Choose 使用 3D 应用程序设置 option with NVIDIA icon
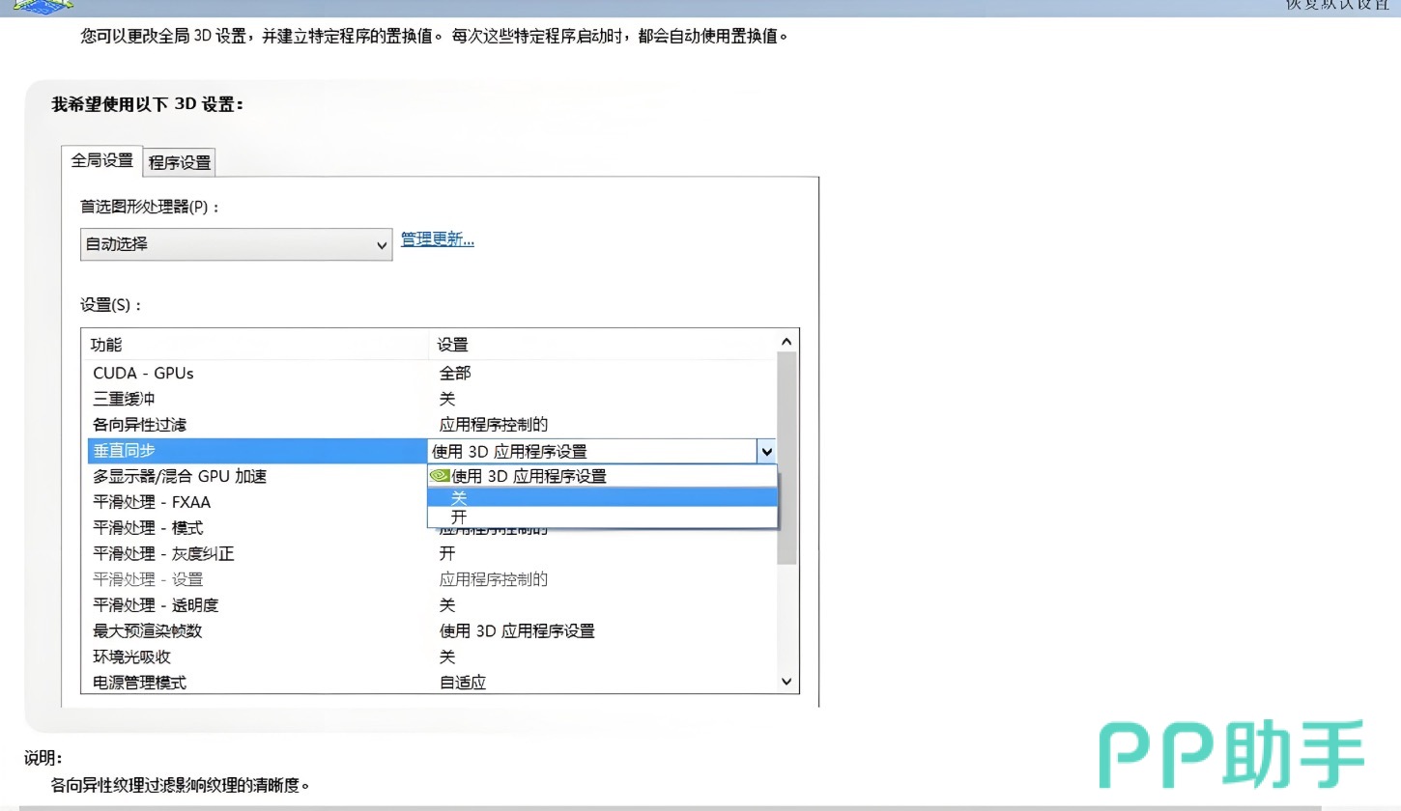This screenshot has height=811, width=1401. (x=602, y=476)
